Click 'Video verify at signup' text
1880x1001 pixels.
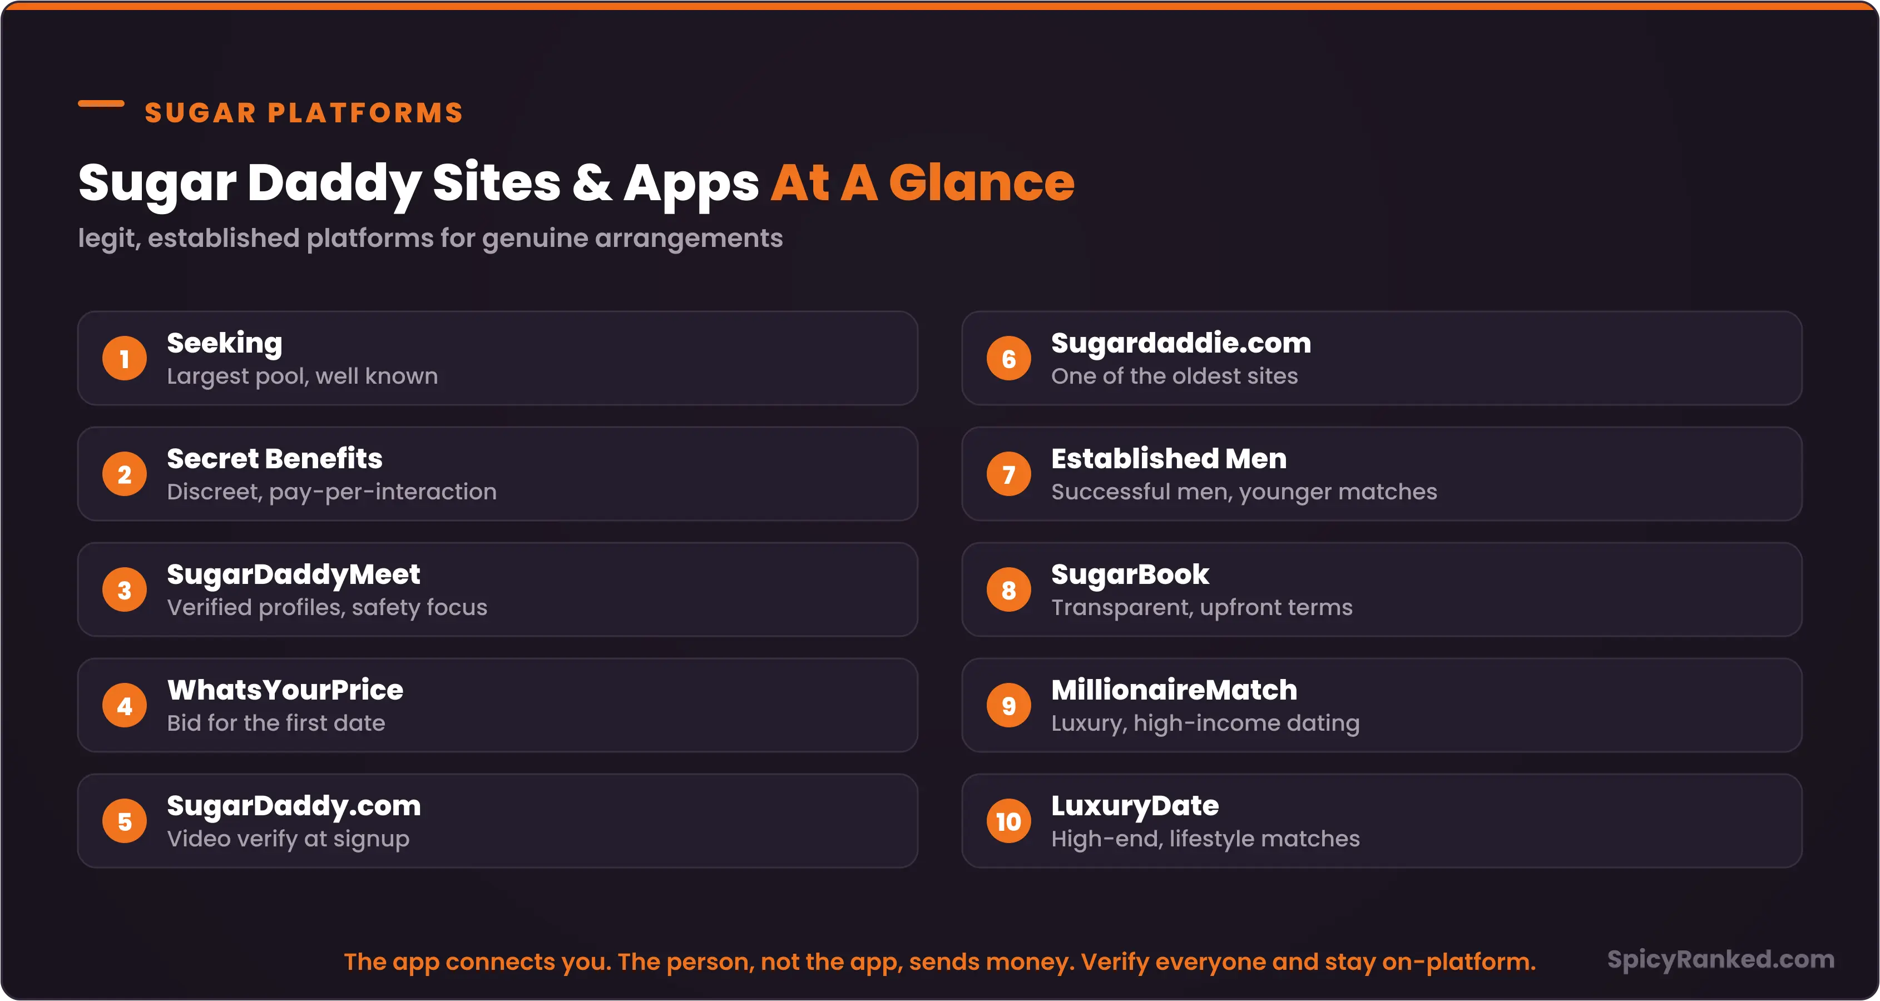point(288,840)
